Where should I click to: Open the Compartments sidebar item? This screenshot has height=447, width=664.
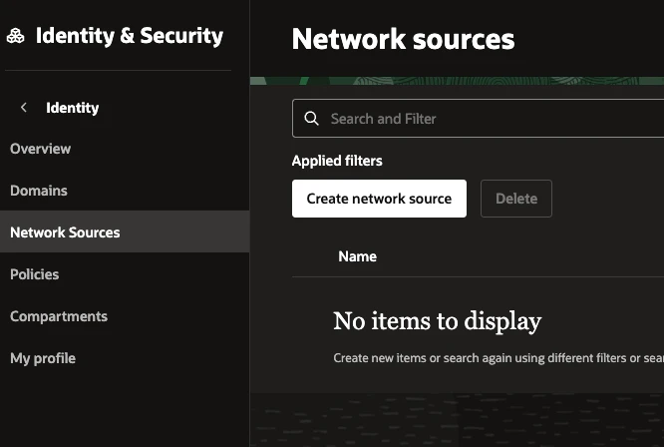[x=59, y=316]
